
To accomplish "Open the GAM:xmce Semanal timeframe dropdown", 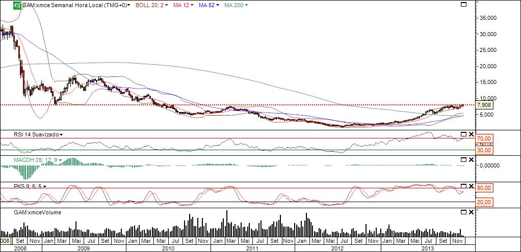I will point(128,5).
